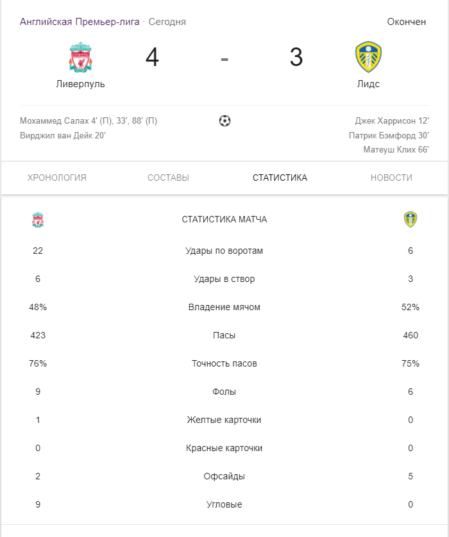This screenshot has width=449, height=537.
Task: Click the Лидс team name
Action: (368, 84)
